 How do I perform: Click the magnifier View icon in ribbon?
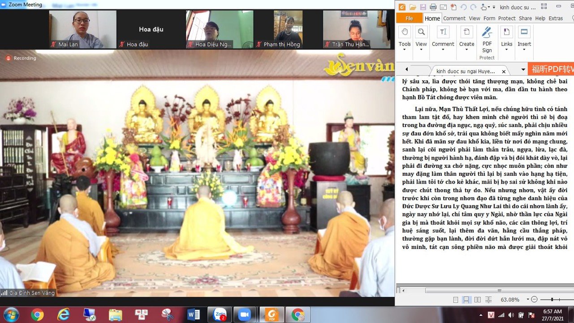pyautogui.click(x=421, y=32)
